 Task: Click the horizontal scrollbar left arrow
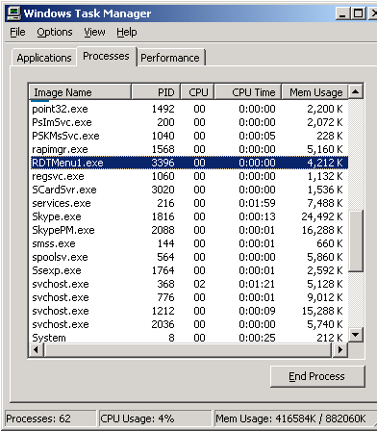(x=37, y=349)
